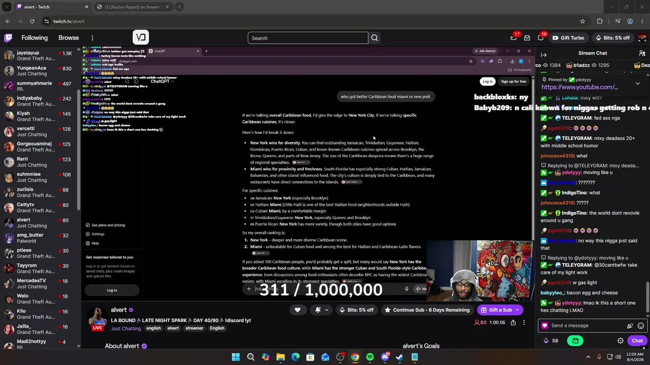Toggle notification bell settings dropdown for alvert
Image resolution: width=650 pixels, height=365 pixels.
(321, 310)
